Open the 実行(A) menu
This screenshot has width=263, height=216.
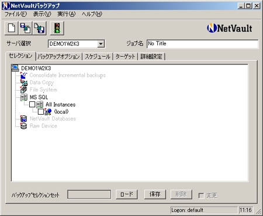coord(67,14)
